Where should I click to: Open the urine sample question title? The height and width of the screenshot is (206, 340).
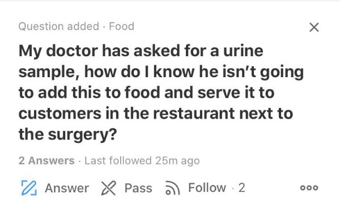(161, 93)
